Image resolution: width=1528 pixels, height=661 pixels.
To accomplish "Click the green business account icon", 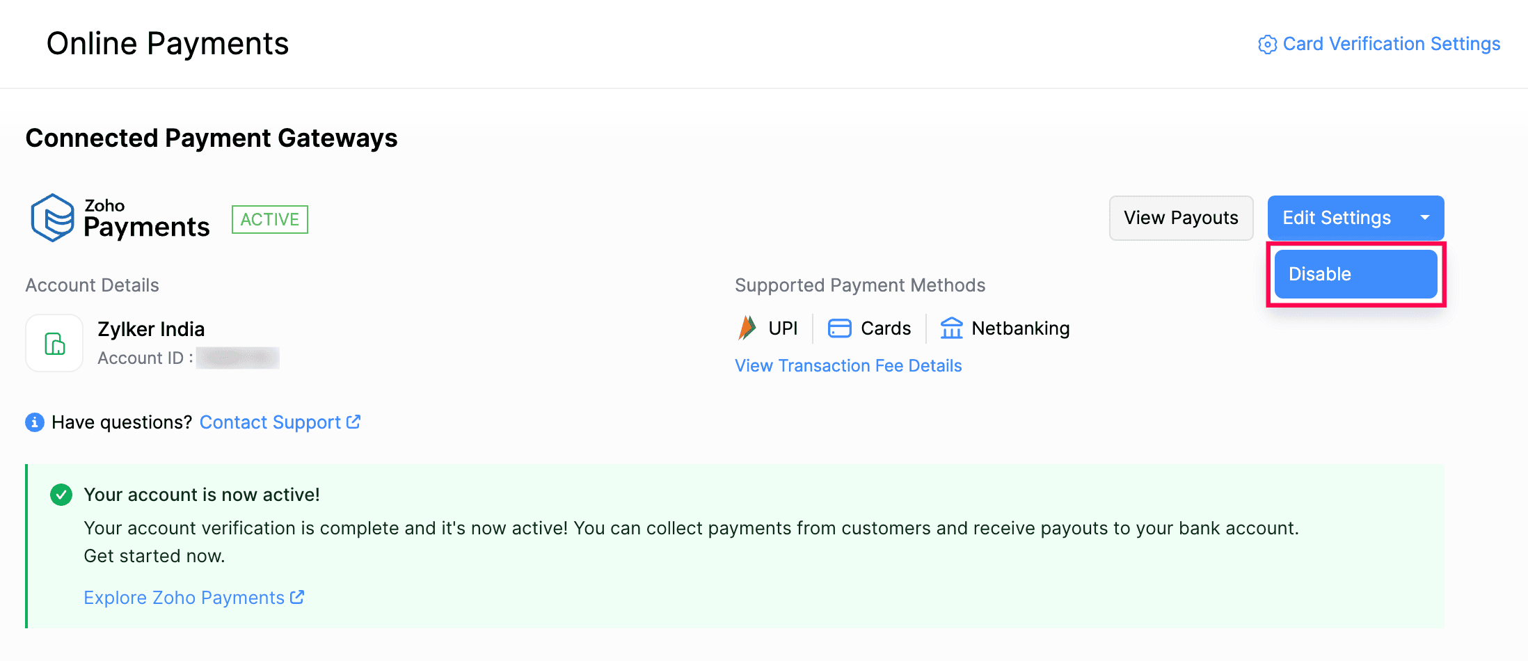I will coord(54,342).
